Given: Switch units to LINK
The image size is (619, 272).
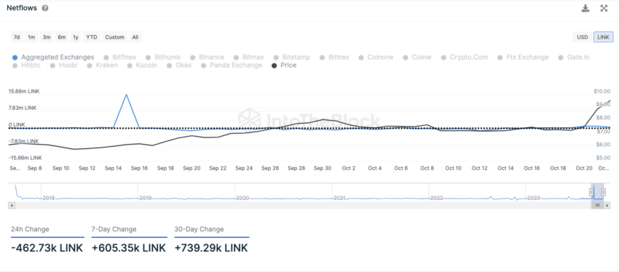Looking at the screenshot, I should coord(603,37).
